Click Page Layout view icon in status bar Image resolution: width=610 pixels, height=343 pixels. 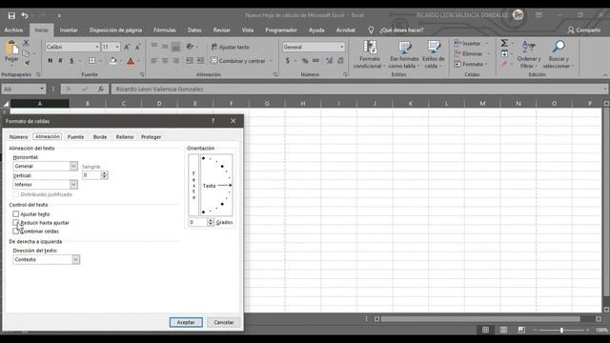[x=503, y=330]
